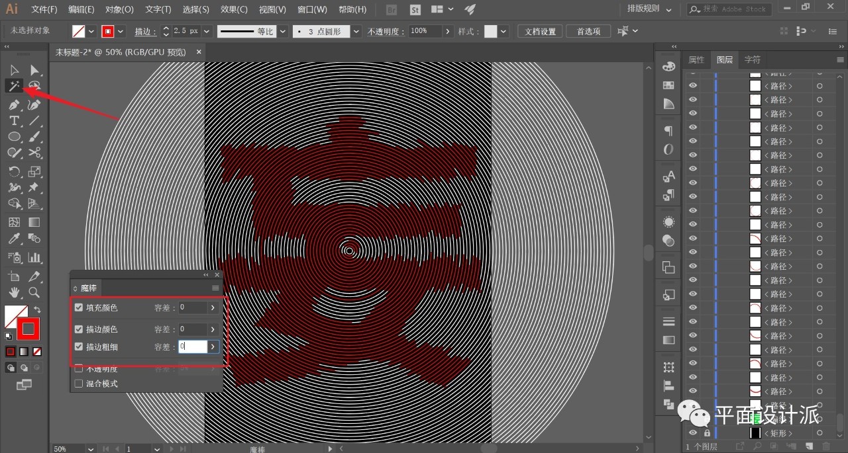
Task: Click the 文档设置 button
Action: pyautogui.click(x=540, y=31)
